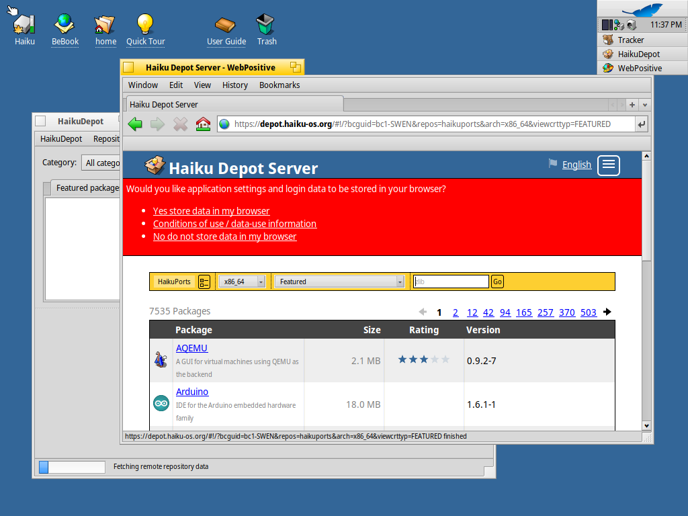Click the WebPositive window zoom button
The width and height of the screenshot is (688, 516).
tap(296, 67)
